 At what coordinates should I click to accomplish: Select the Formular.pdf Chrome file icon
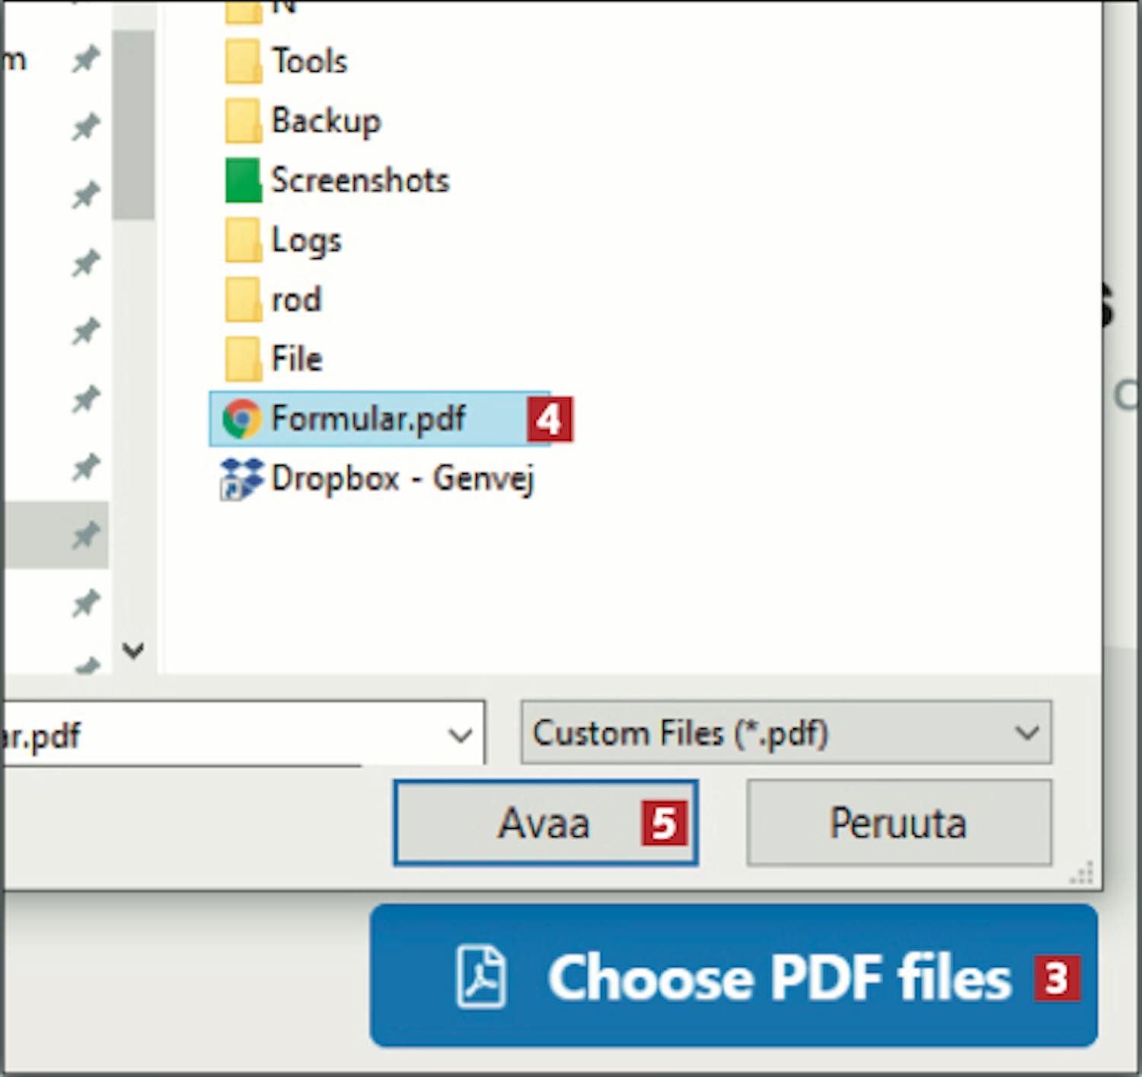point(241,418)
